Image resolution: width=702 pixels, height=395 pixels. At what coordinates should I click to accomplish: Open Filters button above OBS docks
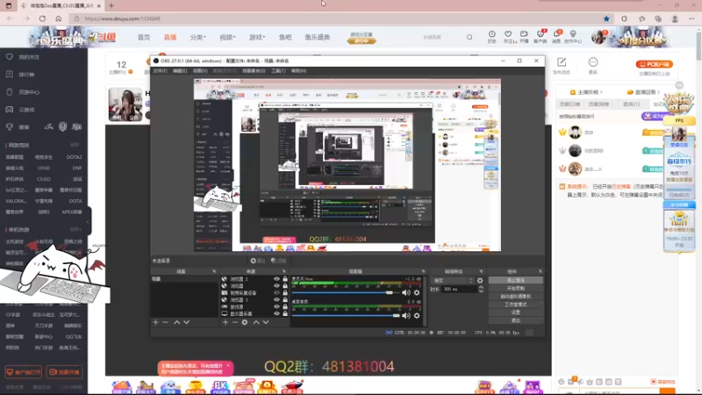(x=278, y=261)
